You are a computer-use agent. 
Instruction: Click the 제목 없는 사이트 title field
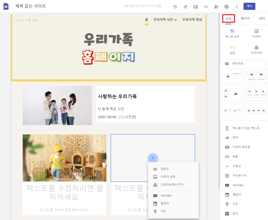click(31, 6)
